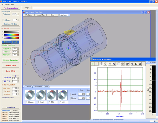The height and width of the screenshot is (123, 158).
Task: Increase Probe pos. value with stepper
Action: [18, 13]
